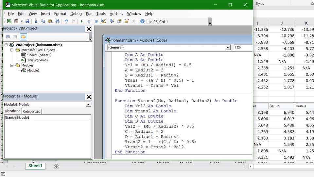Viewport: 314px width, 177px height.
Task: Collapse Microsoft Excel Objects folder
Action: 12,50
